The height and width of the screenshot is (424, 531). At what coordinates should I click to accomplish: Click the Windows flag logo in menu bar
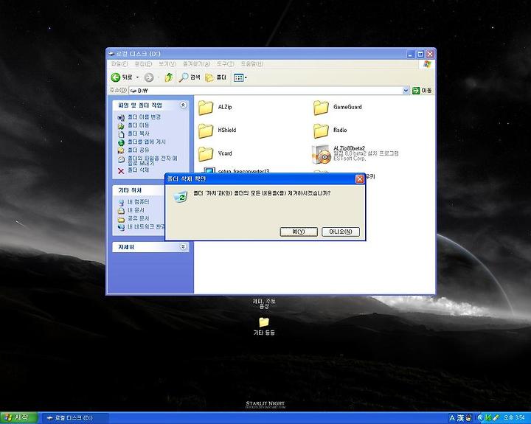click(427, 64)
